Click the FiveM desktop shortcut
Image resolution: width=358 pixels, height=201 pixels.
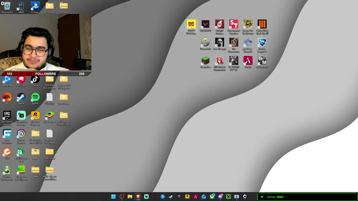pyautogui.click(x=248, y=62)
